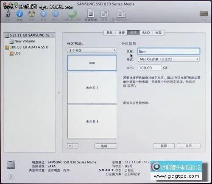The height and width of the screenshot is (184, 212).
Task: Click the divider handle between lion and 未命名 2
Action: tap(92, 71)
